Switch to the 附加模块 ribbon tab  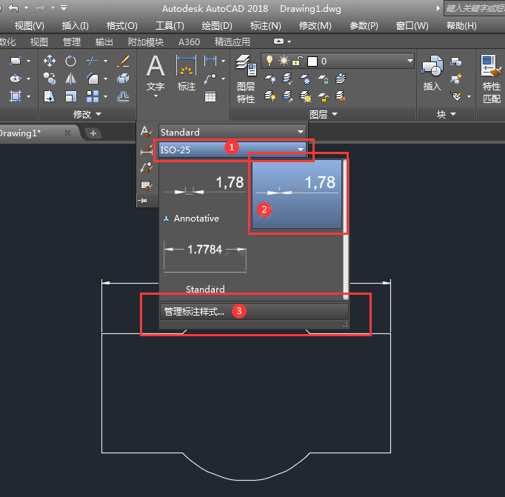click(x=146, y=42)
